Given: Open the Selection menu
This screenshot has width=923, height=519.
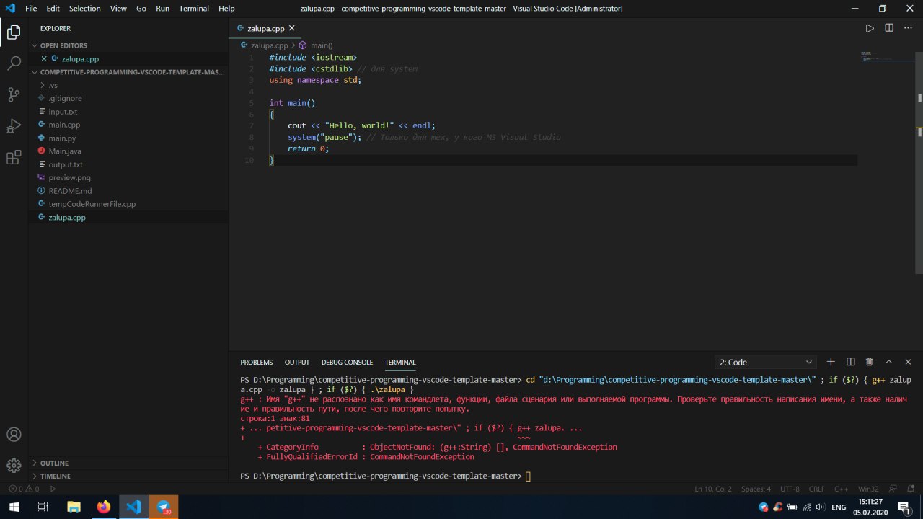Looking at the screenshot, I should coord(85,9).
